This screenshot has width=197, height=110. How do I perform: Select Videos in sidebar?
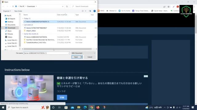click(x=10, y=37)
